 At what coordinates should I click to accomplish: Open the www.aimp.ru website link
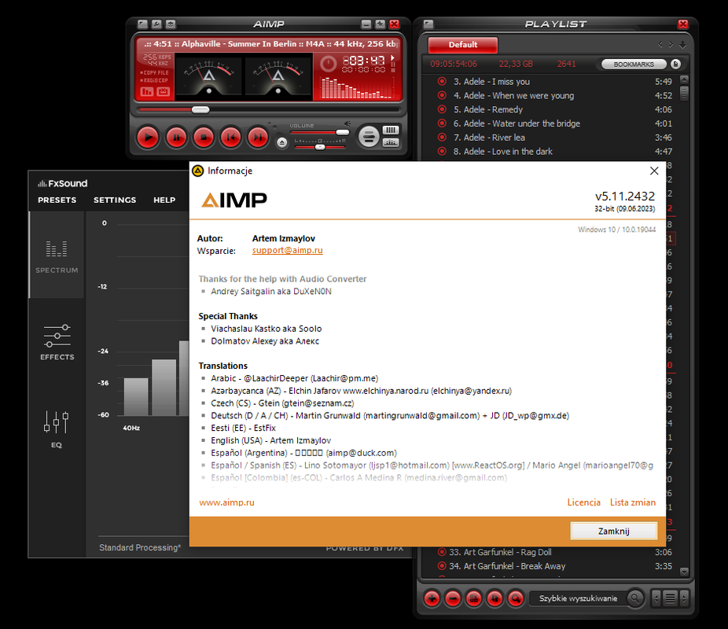226,502
